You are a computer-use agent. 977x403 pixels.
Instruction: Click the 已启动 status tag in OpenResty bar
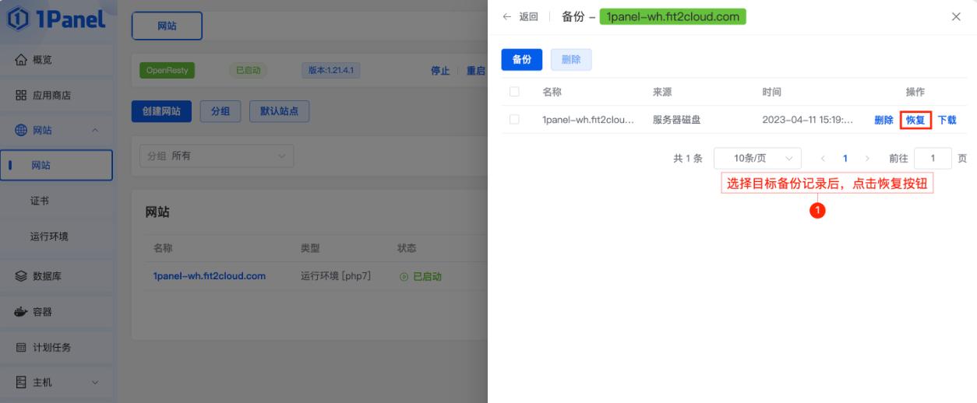(249, 71)
